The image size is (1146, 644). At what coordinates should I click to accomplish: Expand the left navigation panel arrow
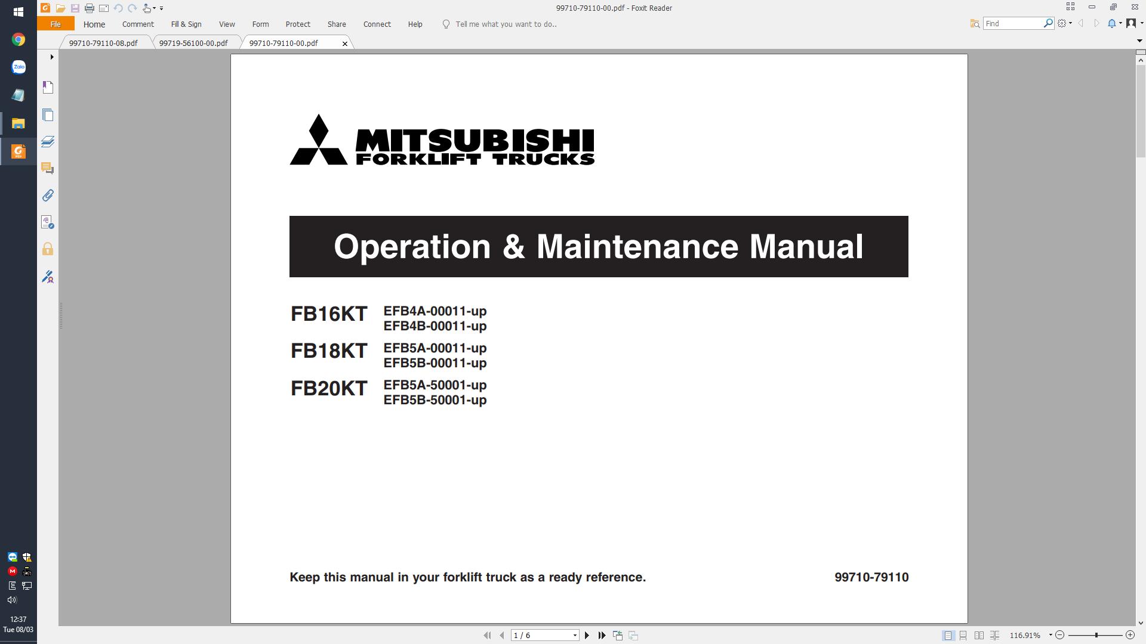[x=52, y=57]
